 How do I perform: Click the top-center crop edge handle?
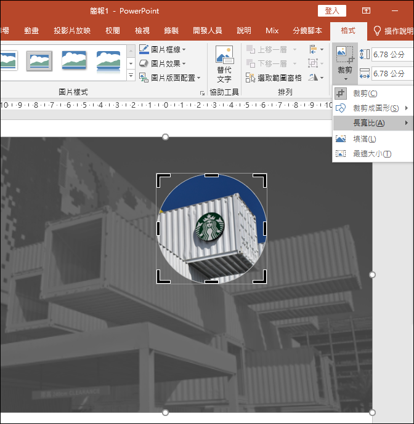211,175
